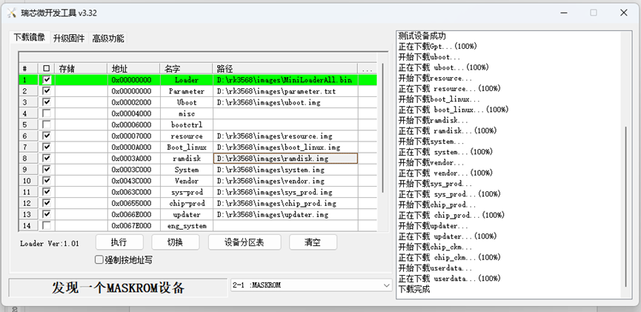Click the 地址 column header
641x312 pixels.
(133, 68)
